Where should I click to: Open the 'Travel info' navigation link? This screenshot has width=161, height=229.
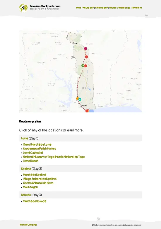tap(137, 8)
